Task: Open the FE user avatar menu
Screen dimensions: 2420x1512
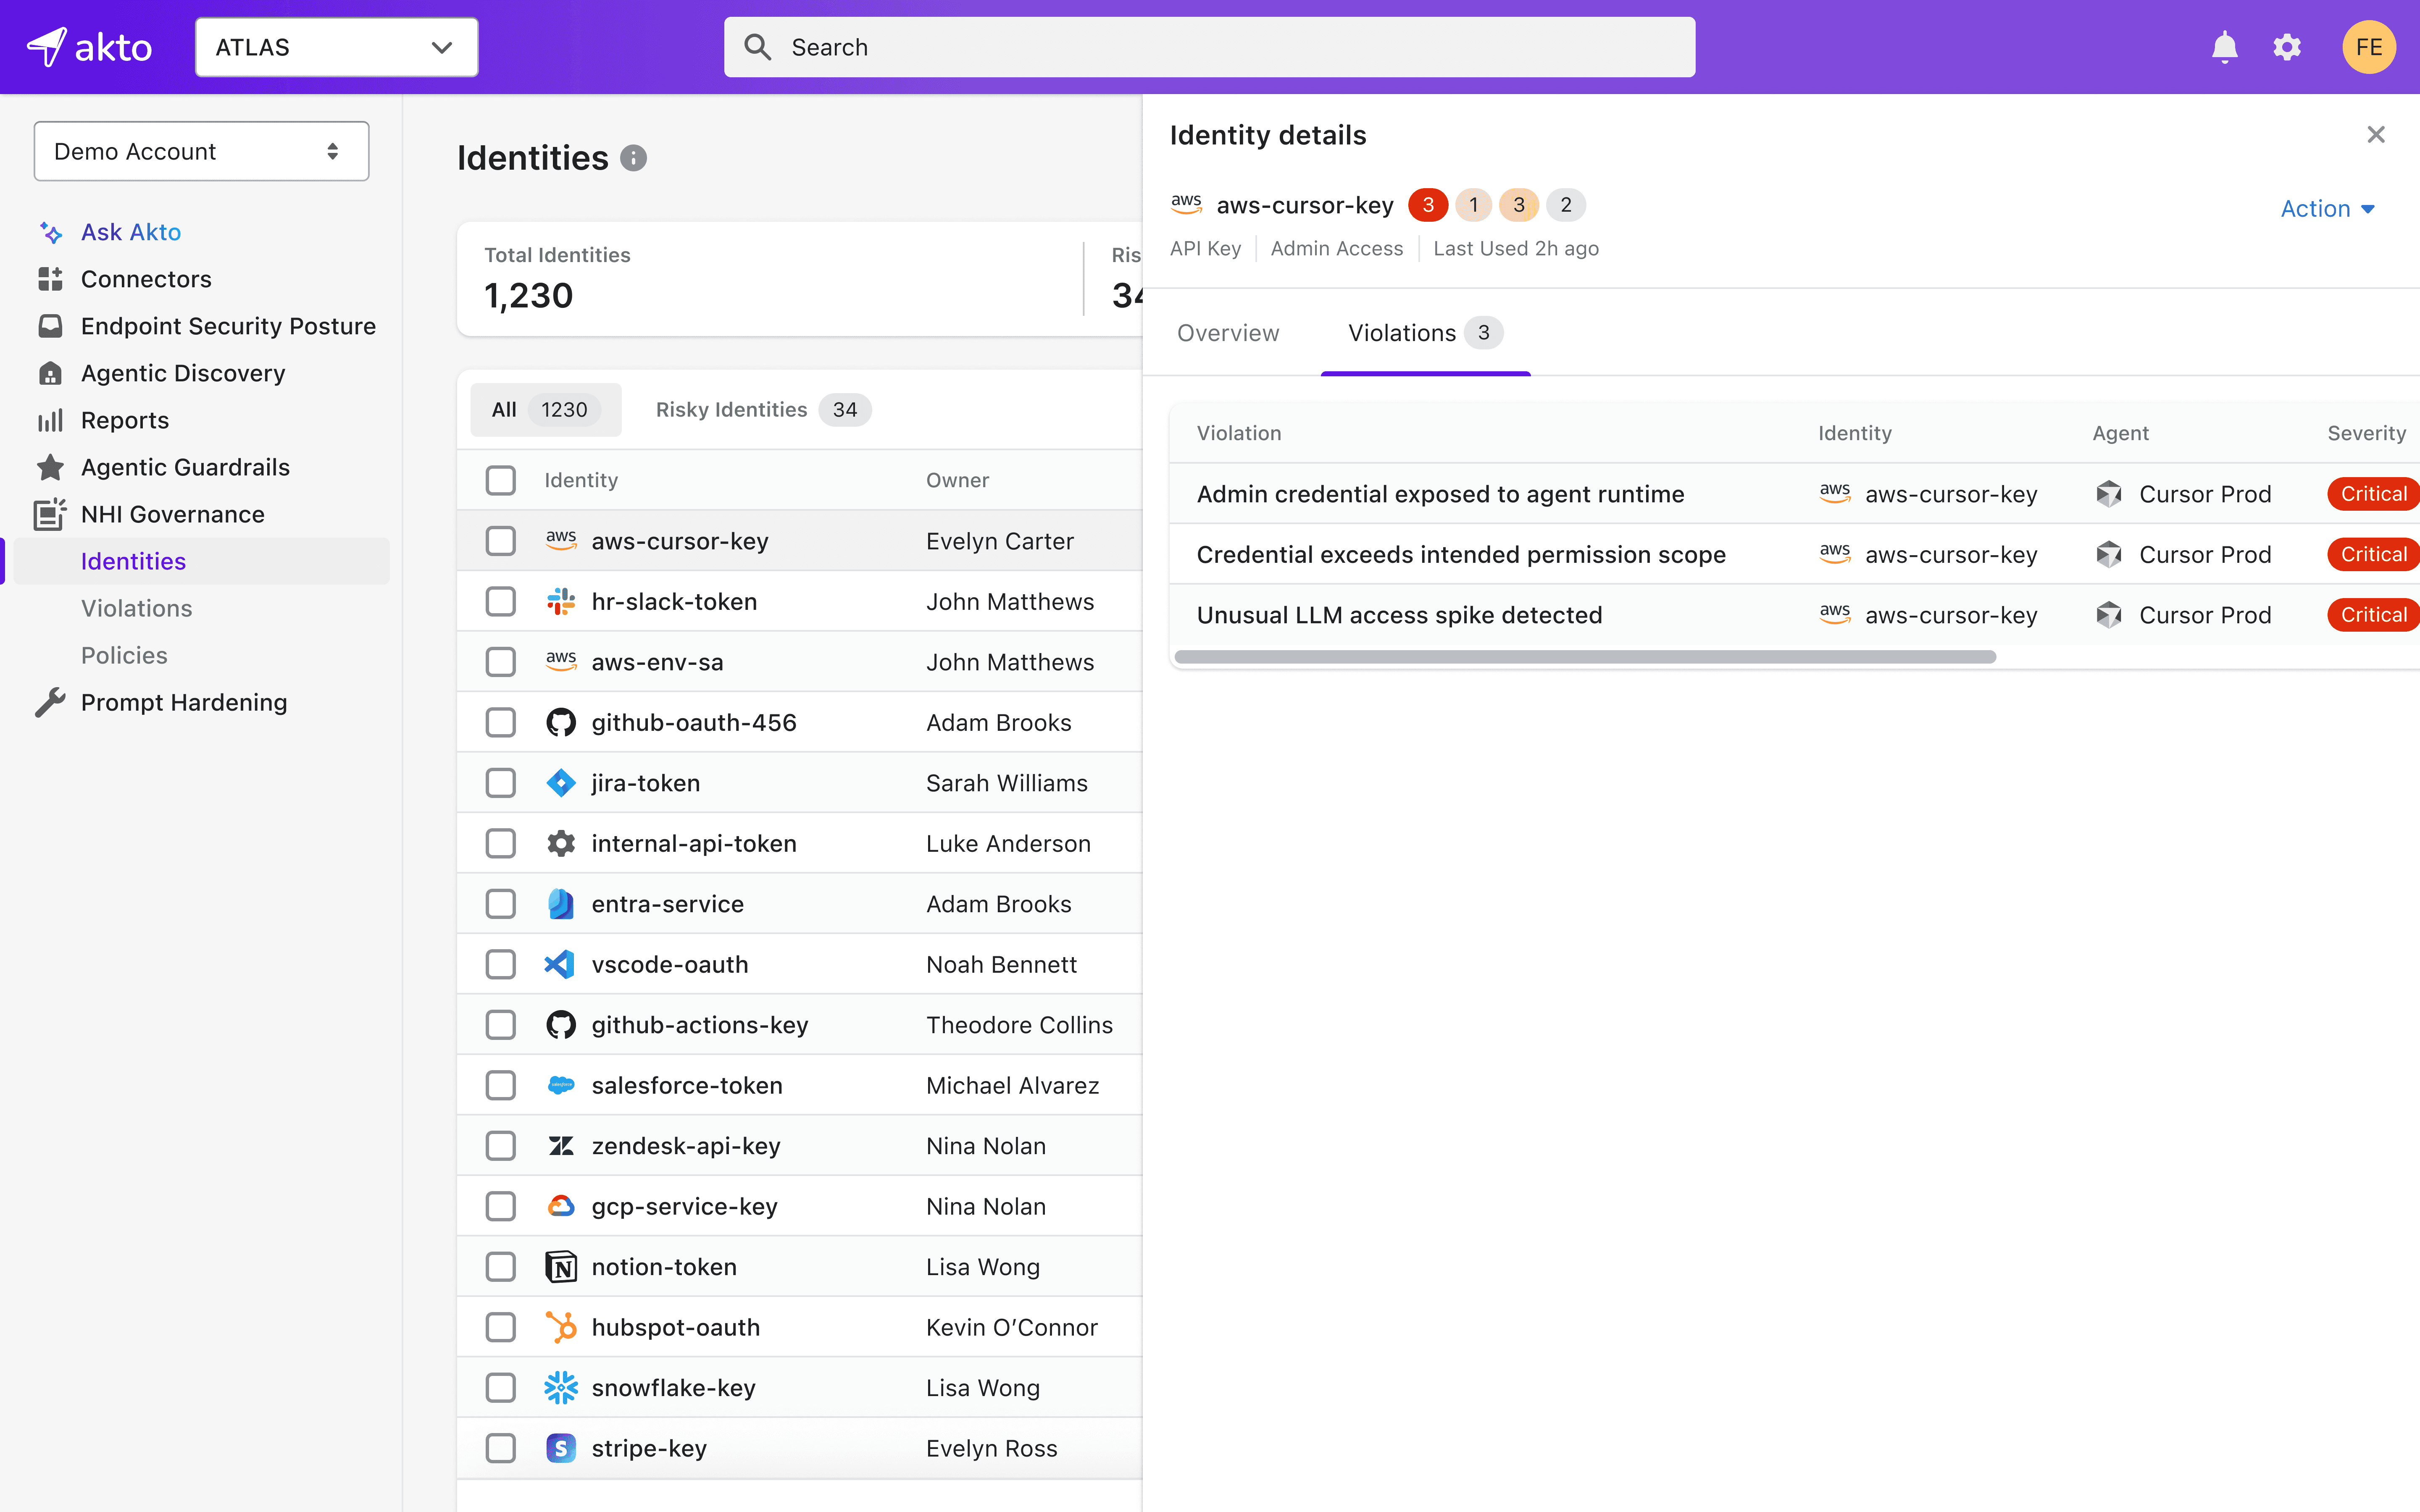Action: 2369,47
